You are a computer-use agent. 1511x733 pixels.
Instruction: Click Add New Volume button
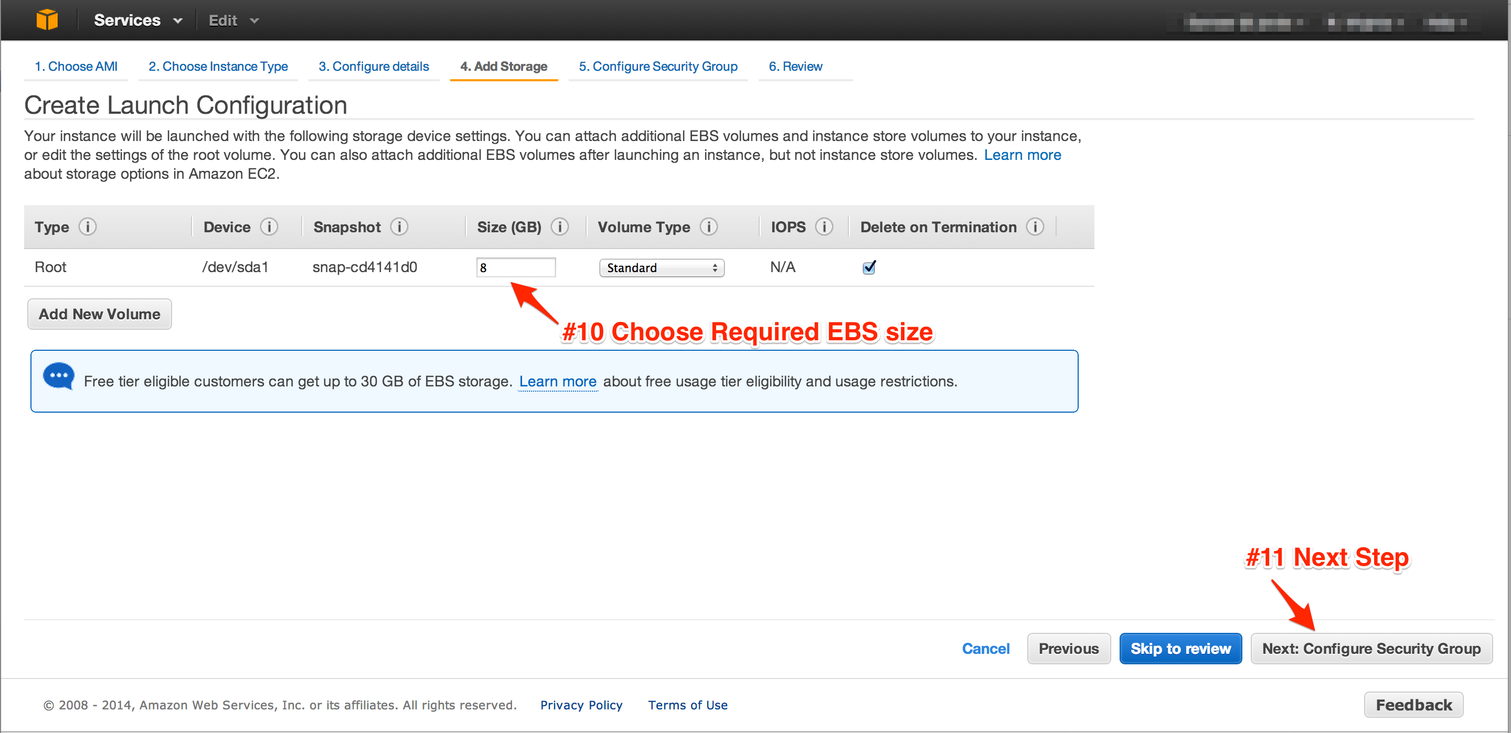[x=100, y=314]
